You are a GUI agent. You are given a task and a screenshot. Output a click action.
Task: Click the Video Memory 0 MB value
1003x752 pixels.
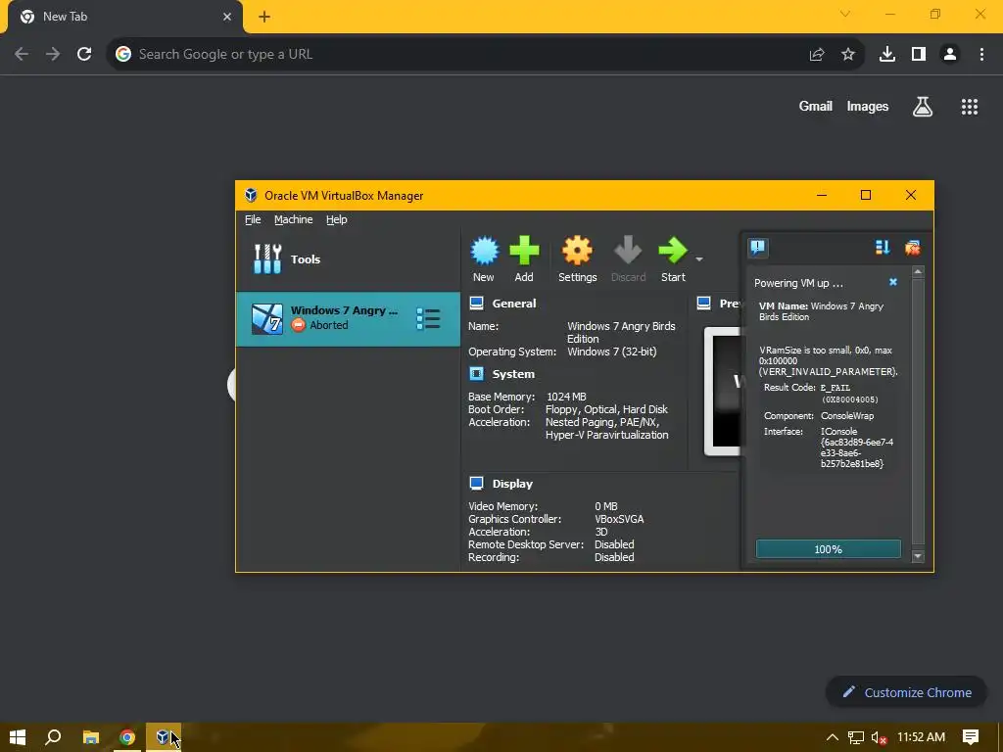pyautogui.click(x=605, y=506)
